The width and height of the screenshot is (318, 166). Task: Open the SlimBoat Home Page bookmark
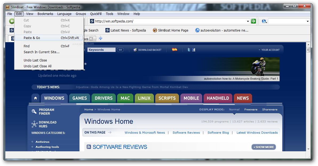pyautogui.click(x=170, y=30)
